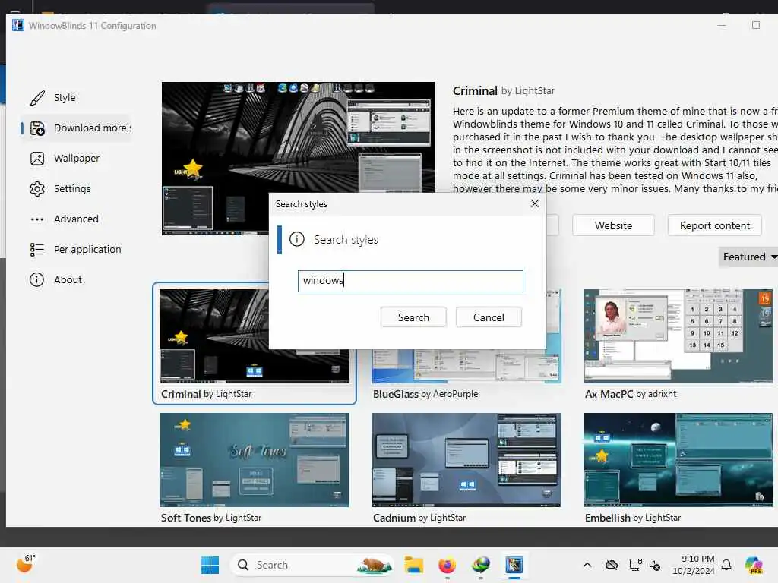Select the Wallpaper picture icon
Viewport: 778px width, 583px height.
click(x=37, y=159)
